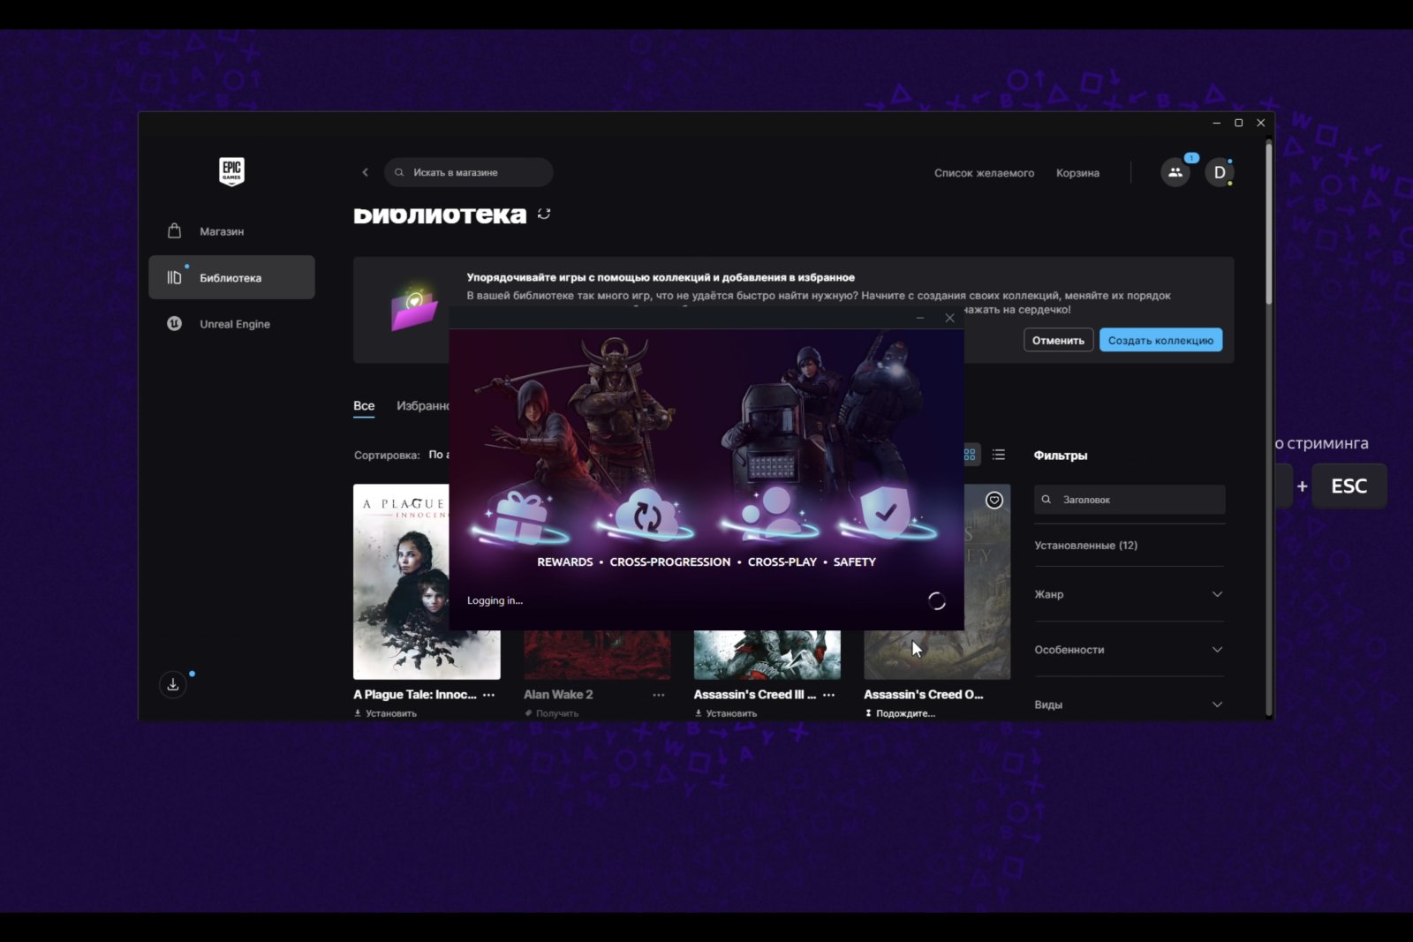The height and width of the screenshot is (942, 1413).
Task: Switch to the Избранное tab
Action: pyautogui.click(x=423, y=406)
